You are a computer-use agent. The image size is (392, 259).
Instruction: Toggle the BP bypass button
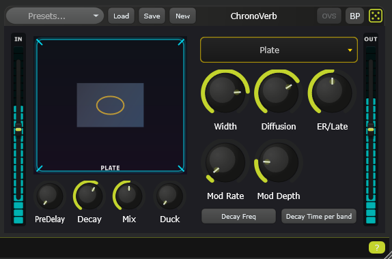(x=354, y=16)
